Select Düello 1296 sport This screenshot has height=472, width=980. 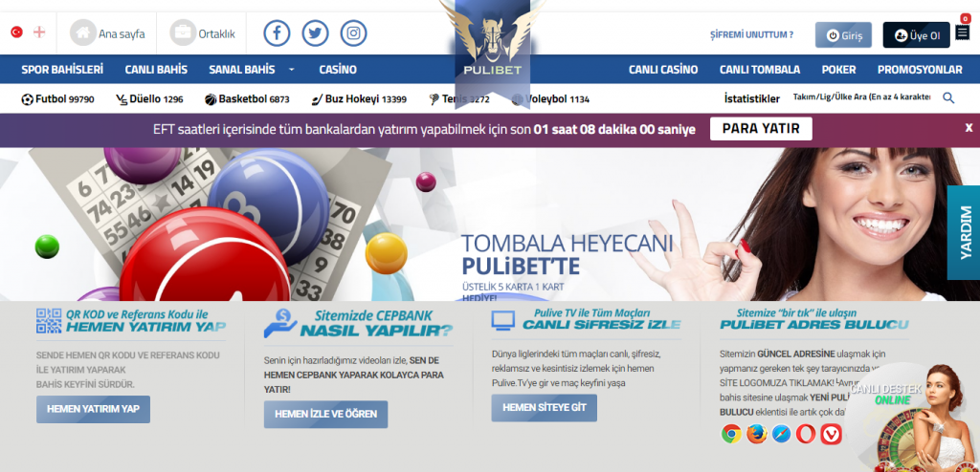click(x=149, y=98)
